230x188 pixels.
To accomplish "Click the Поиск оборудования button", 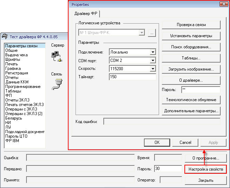I will point(191,47).
